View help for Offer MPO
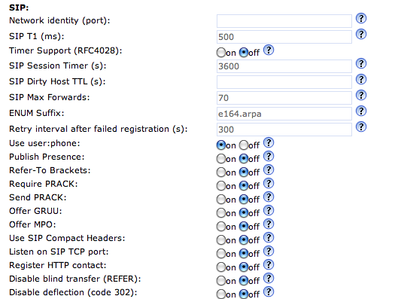This screenshot has height=299, width=398. [269, 224]
